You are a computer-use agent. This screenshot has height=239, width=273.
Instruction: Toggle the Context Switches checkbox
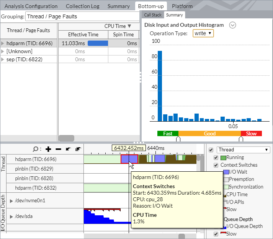pos(216,165)
